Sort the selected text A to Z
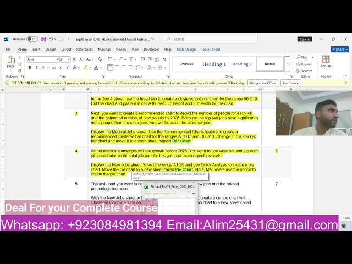This screenshot has height=264, width=352. 157,59
